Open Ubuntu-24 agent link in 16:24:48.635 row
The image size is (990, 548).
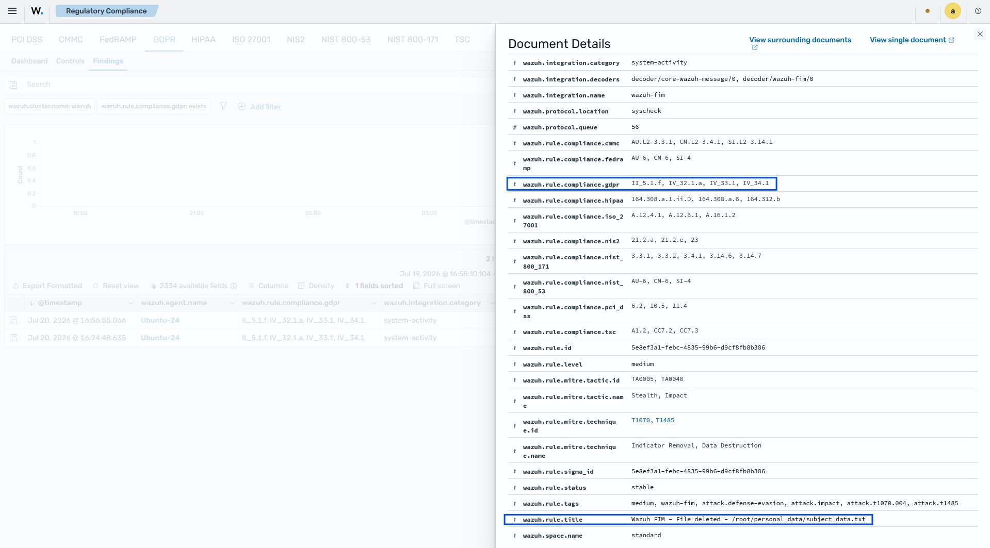[x=160, y=338]
